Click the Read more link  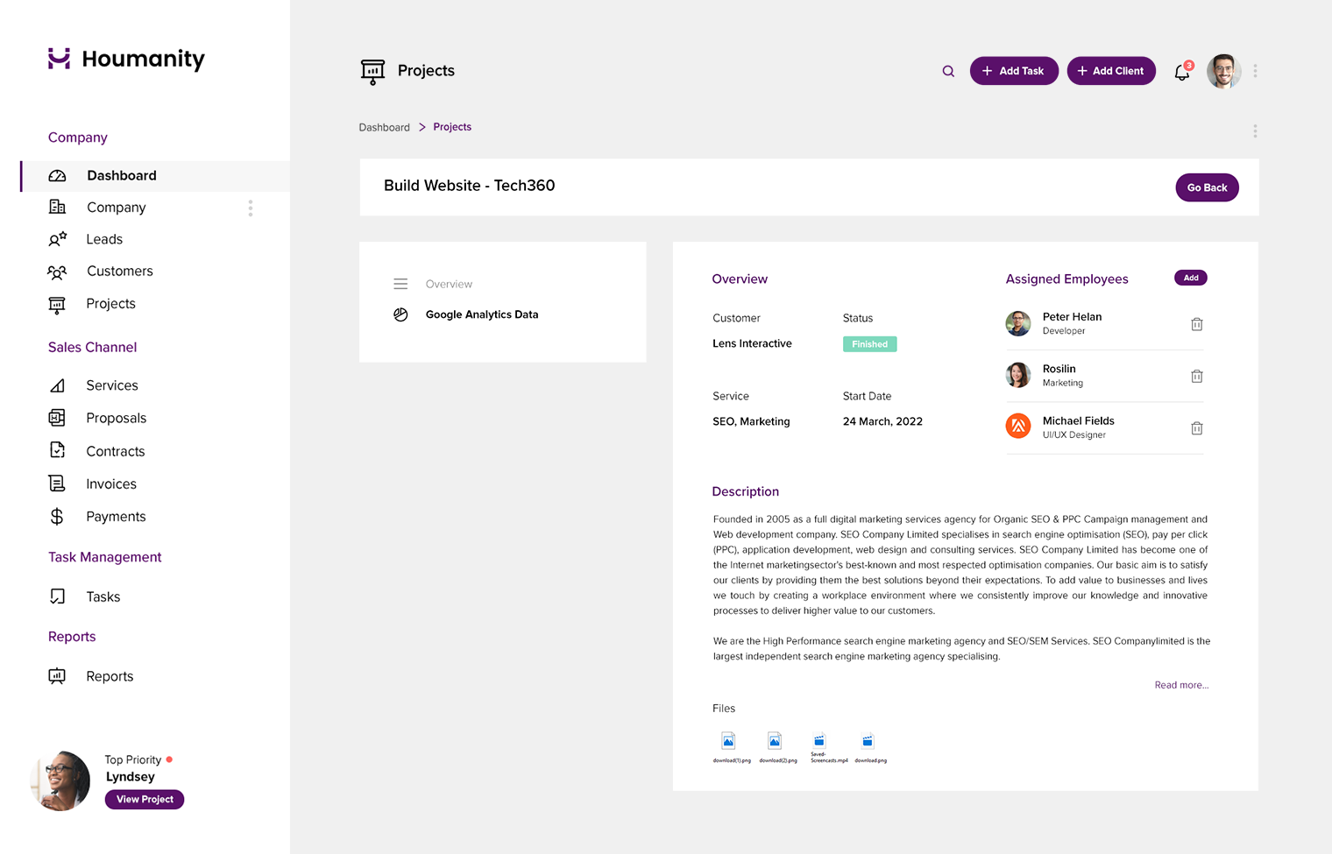1180,685
